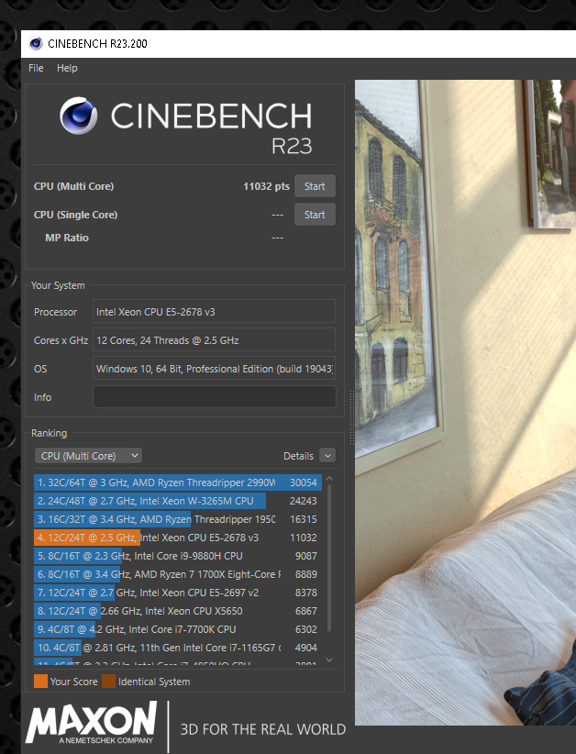Click the panel splitter handle beside render view
The width and height of the screenshot is (576, 754).
tap(351, 417)
